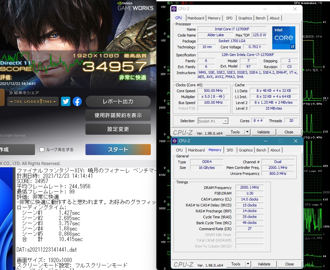Open Graphics tab in lower CPU-Z

click(x=246, y=150)
